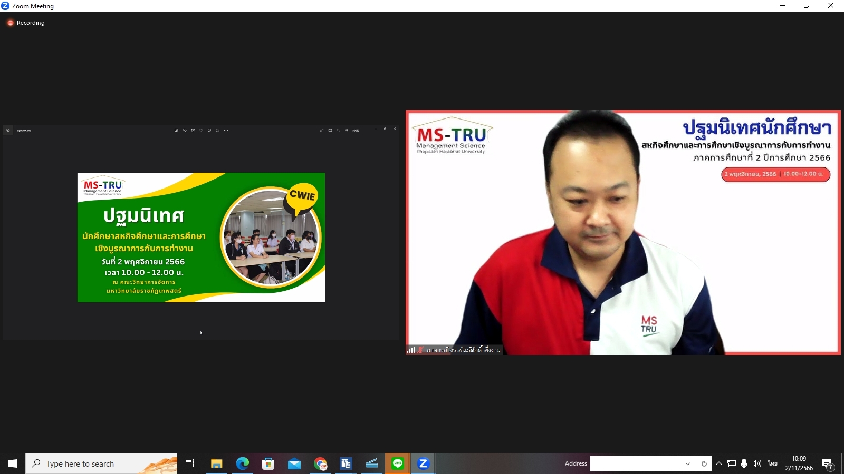Screen dimensions: 844x474
Task: Open the Address bar dropdown arrow
Action: tap(688, 463)
